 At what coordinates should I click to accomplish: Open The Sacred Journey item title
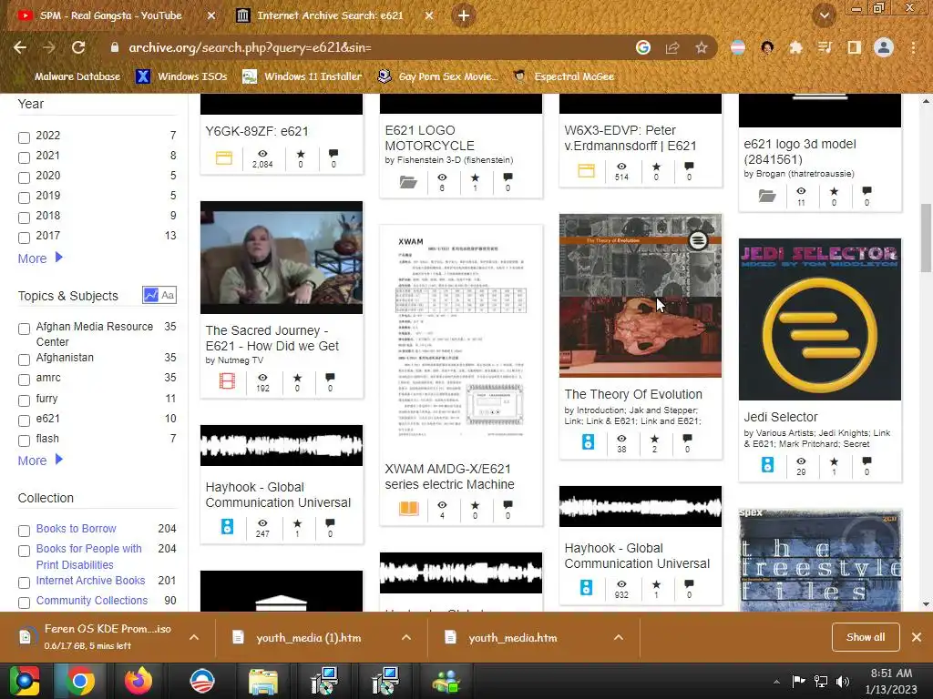tap(272, 339)
